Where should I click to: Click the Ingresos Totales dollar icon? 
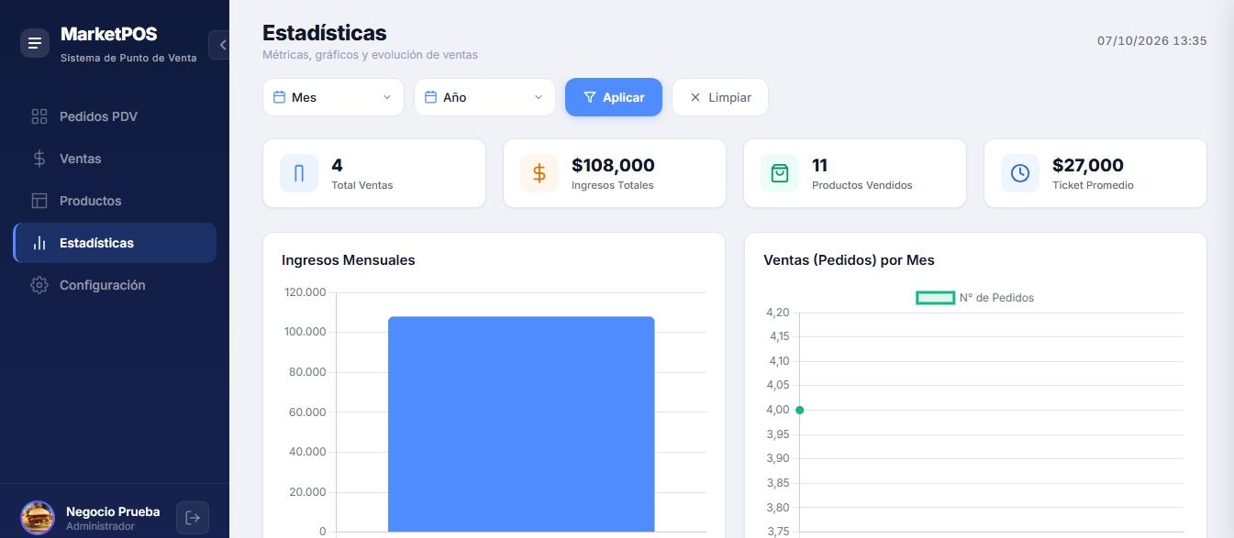539,173
